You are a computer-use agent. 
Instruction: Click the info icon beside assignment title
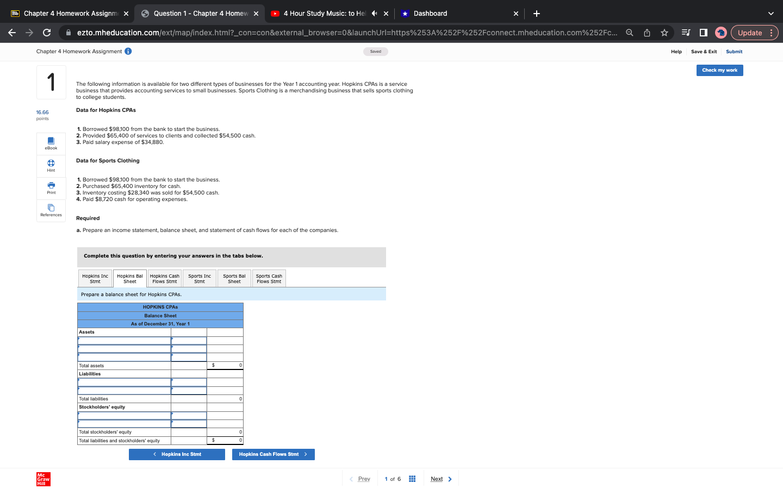pyautogui.click(x=128, y=51)
